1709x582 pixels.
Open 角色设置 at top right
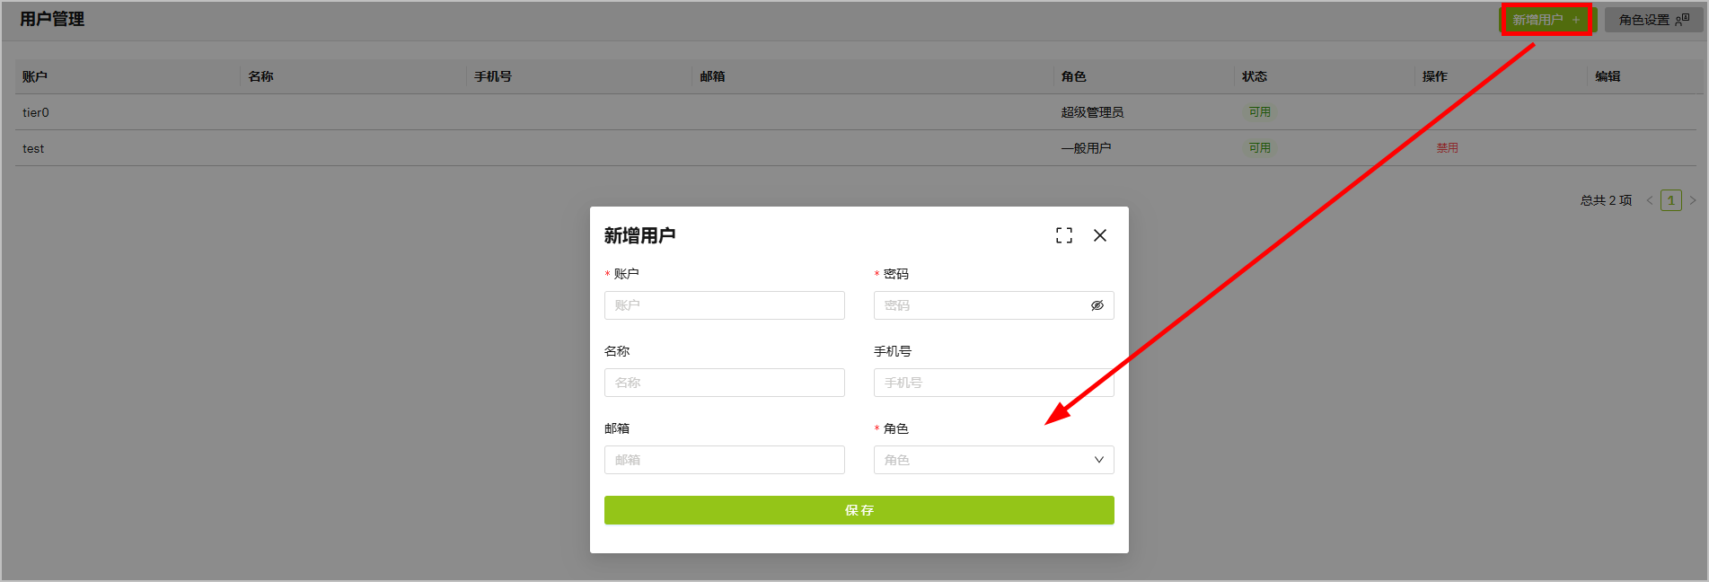click(x=1652, y=20)
